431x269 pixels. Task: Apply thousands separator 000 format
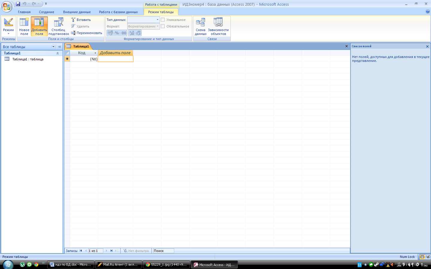(x=124, y=33)
